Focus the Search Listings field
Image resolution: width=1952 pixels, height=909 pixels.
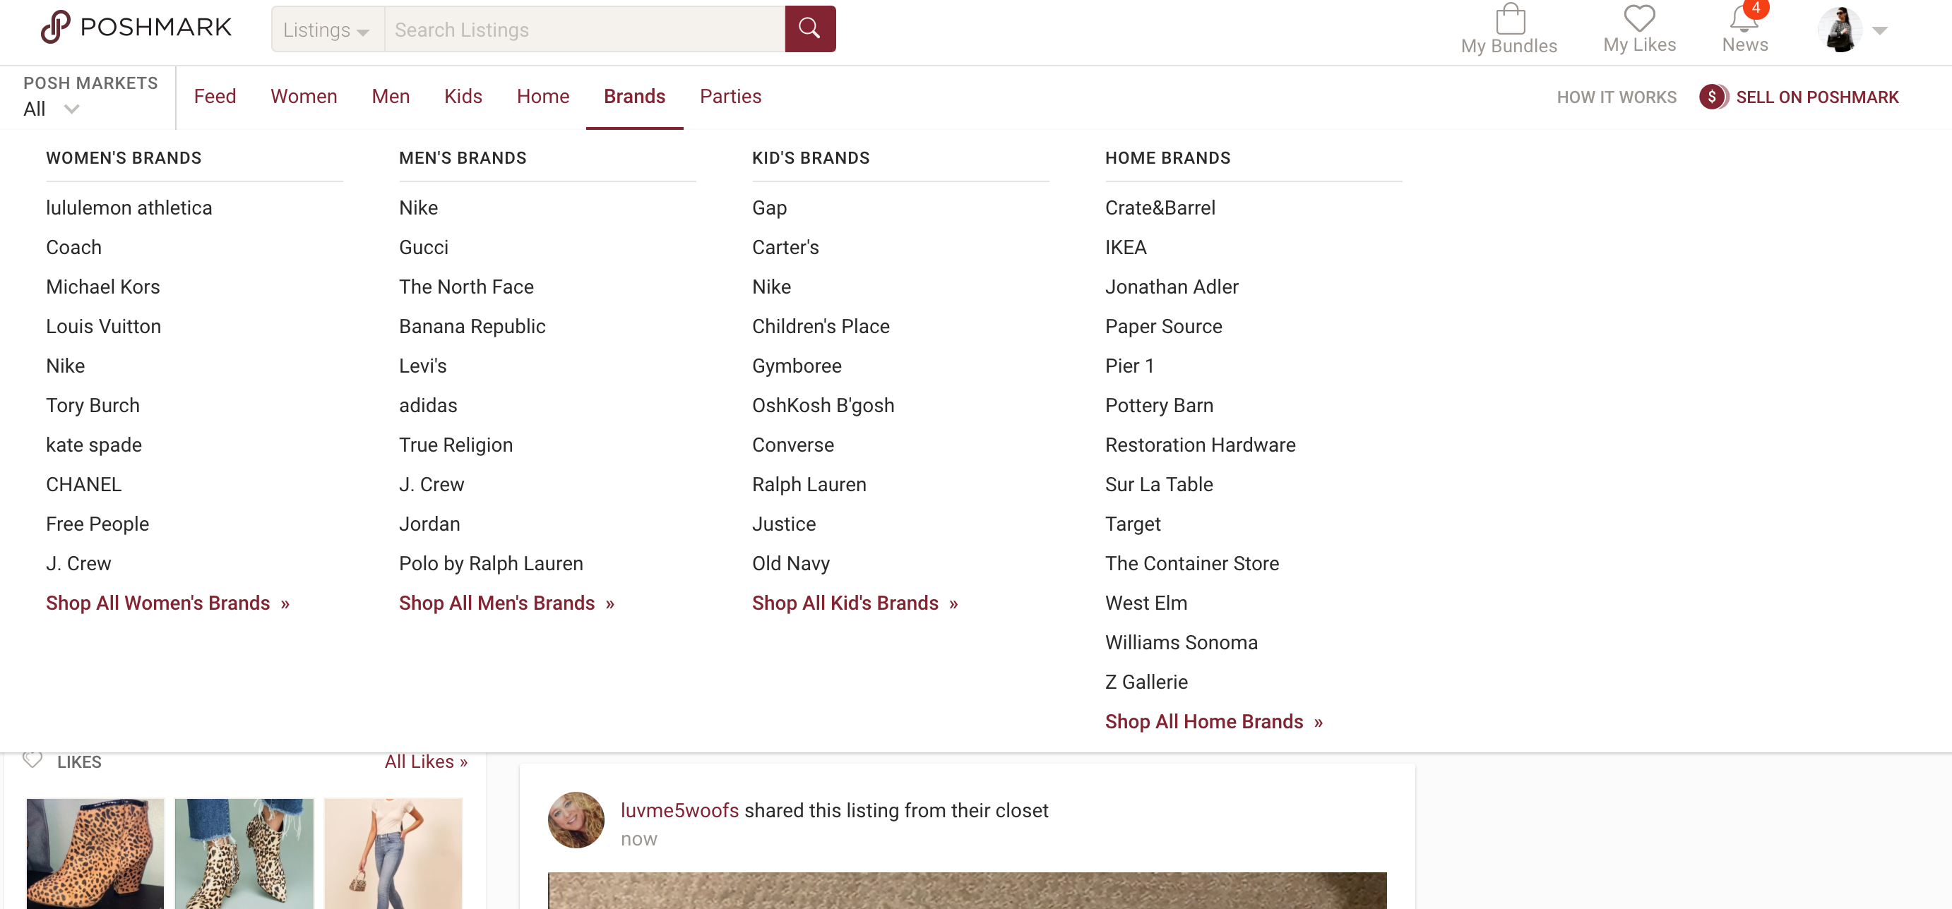[585, 30]
